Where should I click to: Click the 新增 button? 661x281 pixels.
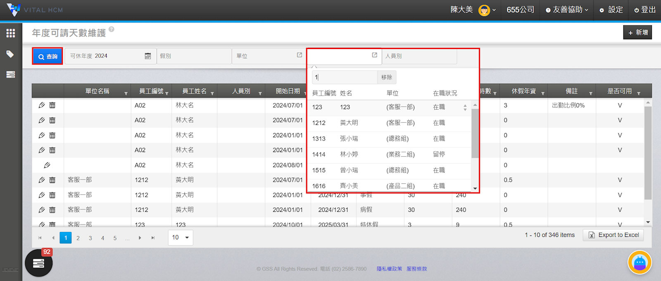(x=637, y=33)
